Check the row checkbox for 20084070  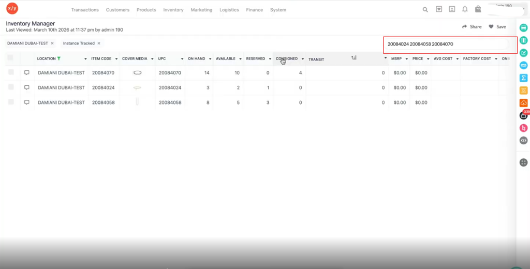click(11, 72)
